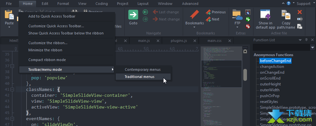The width and height of the screenshot is (316, 126).
Task: Launch the UC UltraCompare icon
Action: click(248, 12)
